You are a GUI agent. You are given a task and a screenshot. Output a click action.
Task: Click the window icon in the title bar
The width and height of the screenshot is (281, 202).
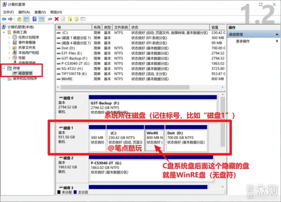click(4, 4)
